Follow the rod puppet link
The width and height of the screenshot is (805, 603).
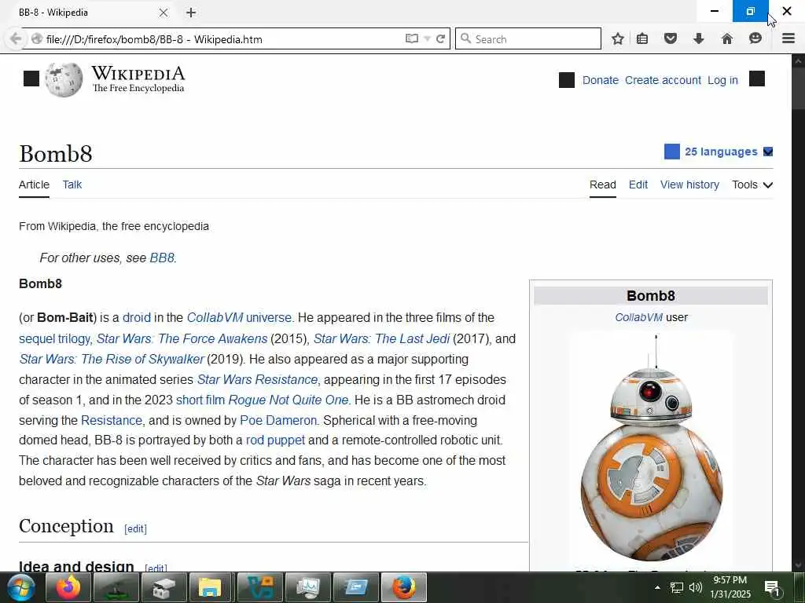(275, 440)
